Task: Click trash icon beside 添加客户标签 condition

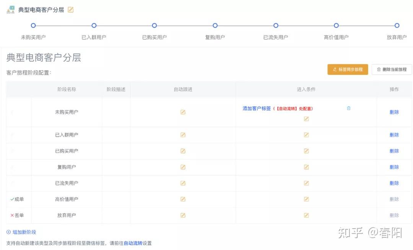Action: click(348, 108)
